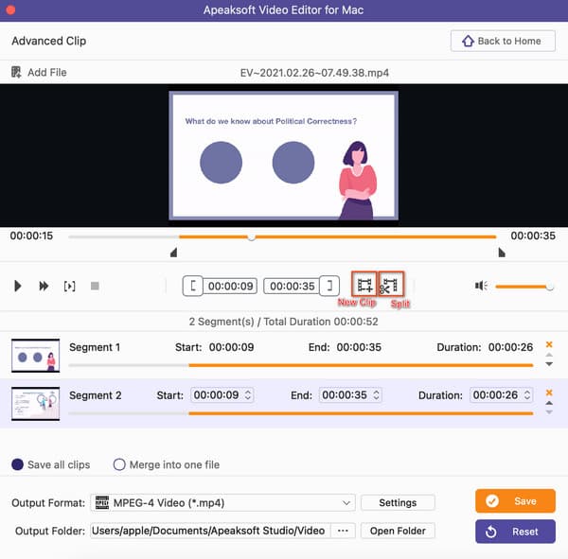This screenshot has width=568, height=559.
Task: Mute the speaker volume icon
Action: click(481, 286)
